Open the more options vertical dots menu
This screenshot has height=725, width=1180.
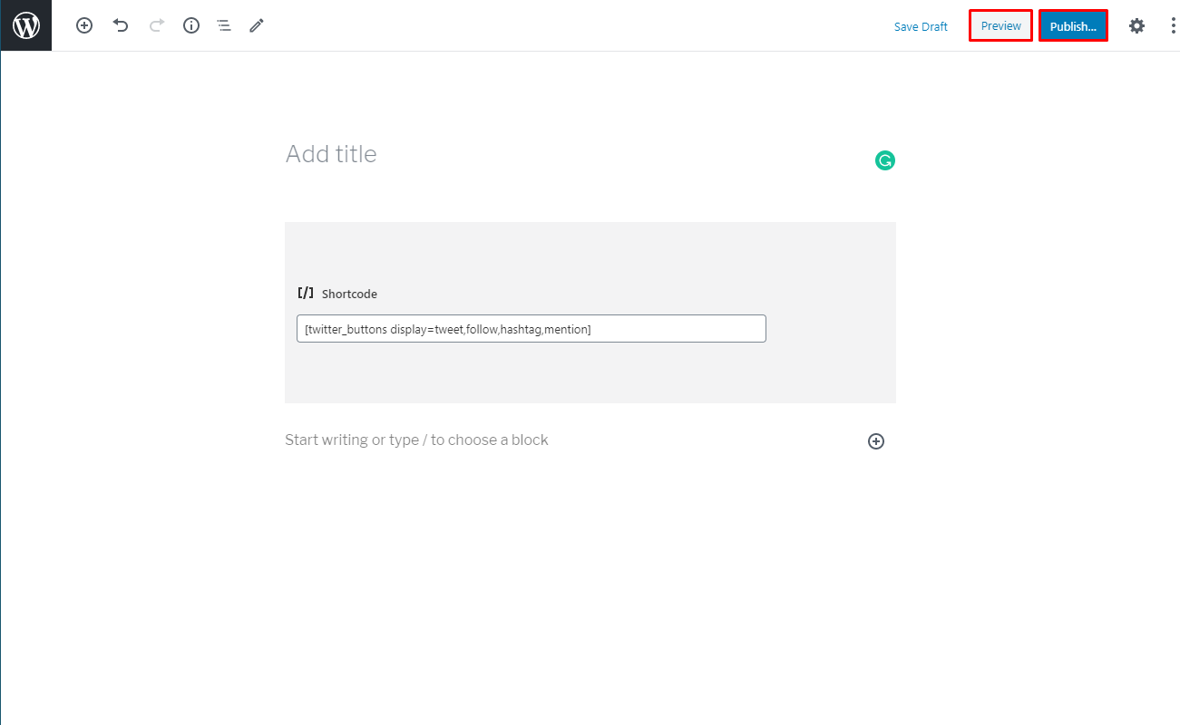[1173, 25]
